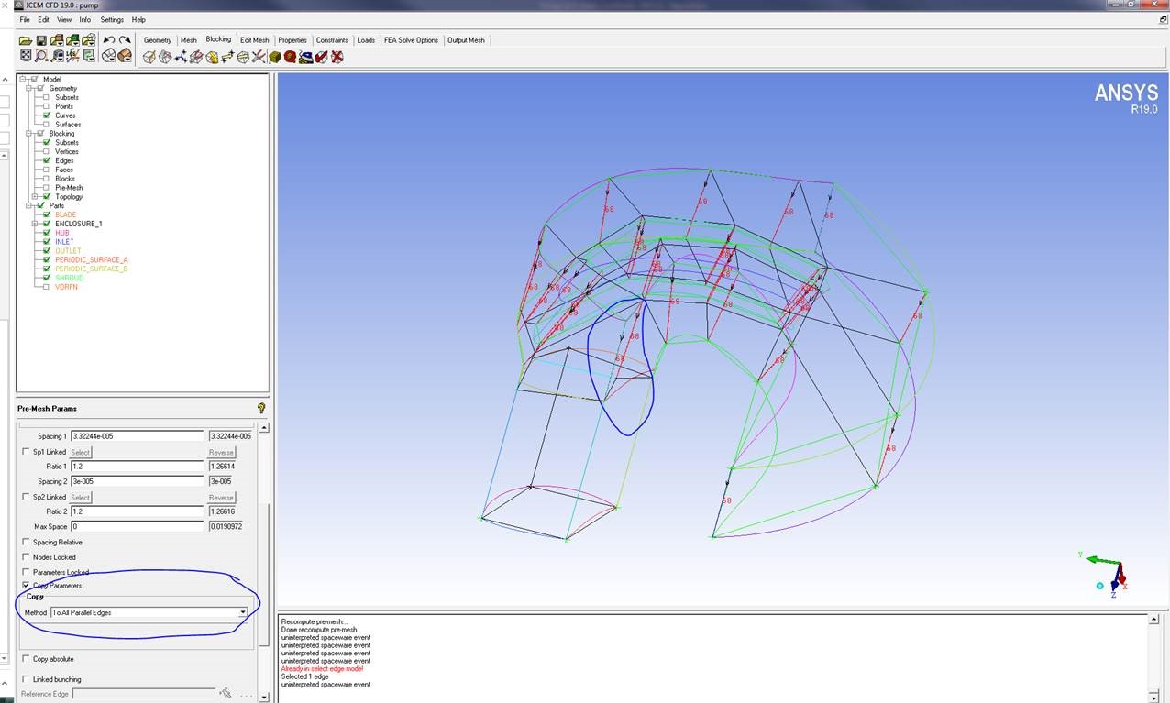Image resolution: width=1170 pixels, height=703 pixels.
Task: Click the Spacing 1 input field
Action: point(138,436)
